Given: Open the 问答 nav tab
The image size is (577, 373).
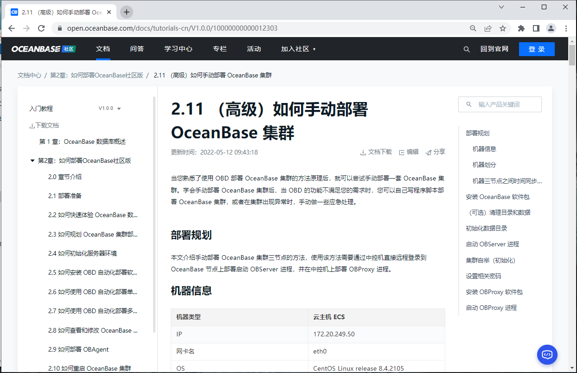Looking at the screenshot, I should pyautogui.click(x=137, y=49).
